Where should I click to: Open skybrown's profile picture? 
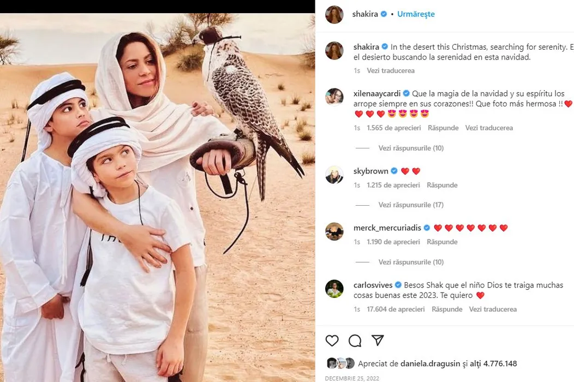pyautogui.click(x=334, y=175)
